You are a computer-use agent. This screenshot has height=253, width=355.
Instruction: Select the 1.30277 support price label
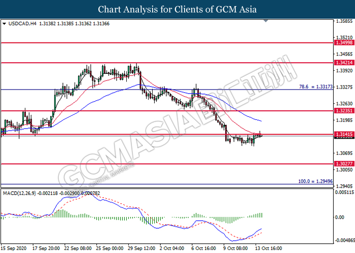point(344,164)
